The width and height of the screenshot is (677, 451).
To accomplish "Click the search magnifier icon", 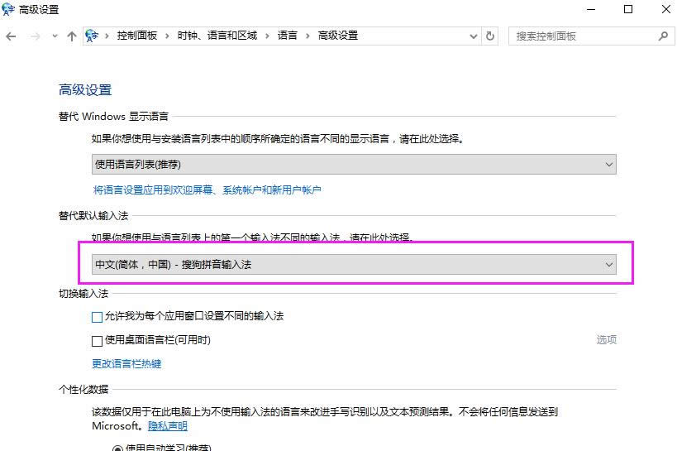I will (663, 36).
